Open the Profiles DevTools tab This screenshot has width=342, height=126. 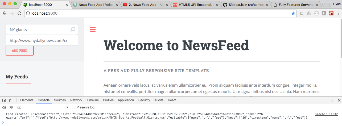pos(108,100)
